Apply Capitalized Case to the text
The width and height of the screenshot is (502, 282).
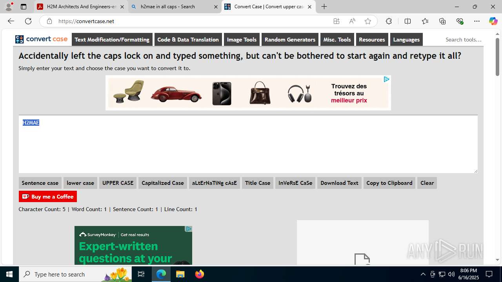click(x=163, y=183)
